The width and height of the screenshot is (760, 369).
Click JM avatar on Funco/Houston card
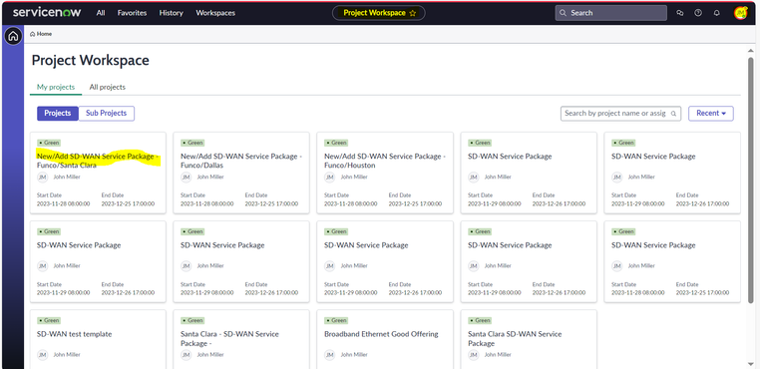329,177
